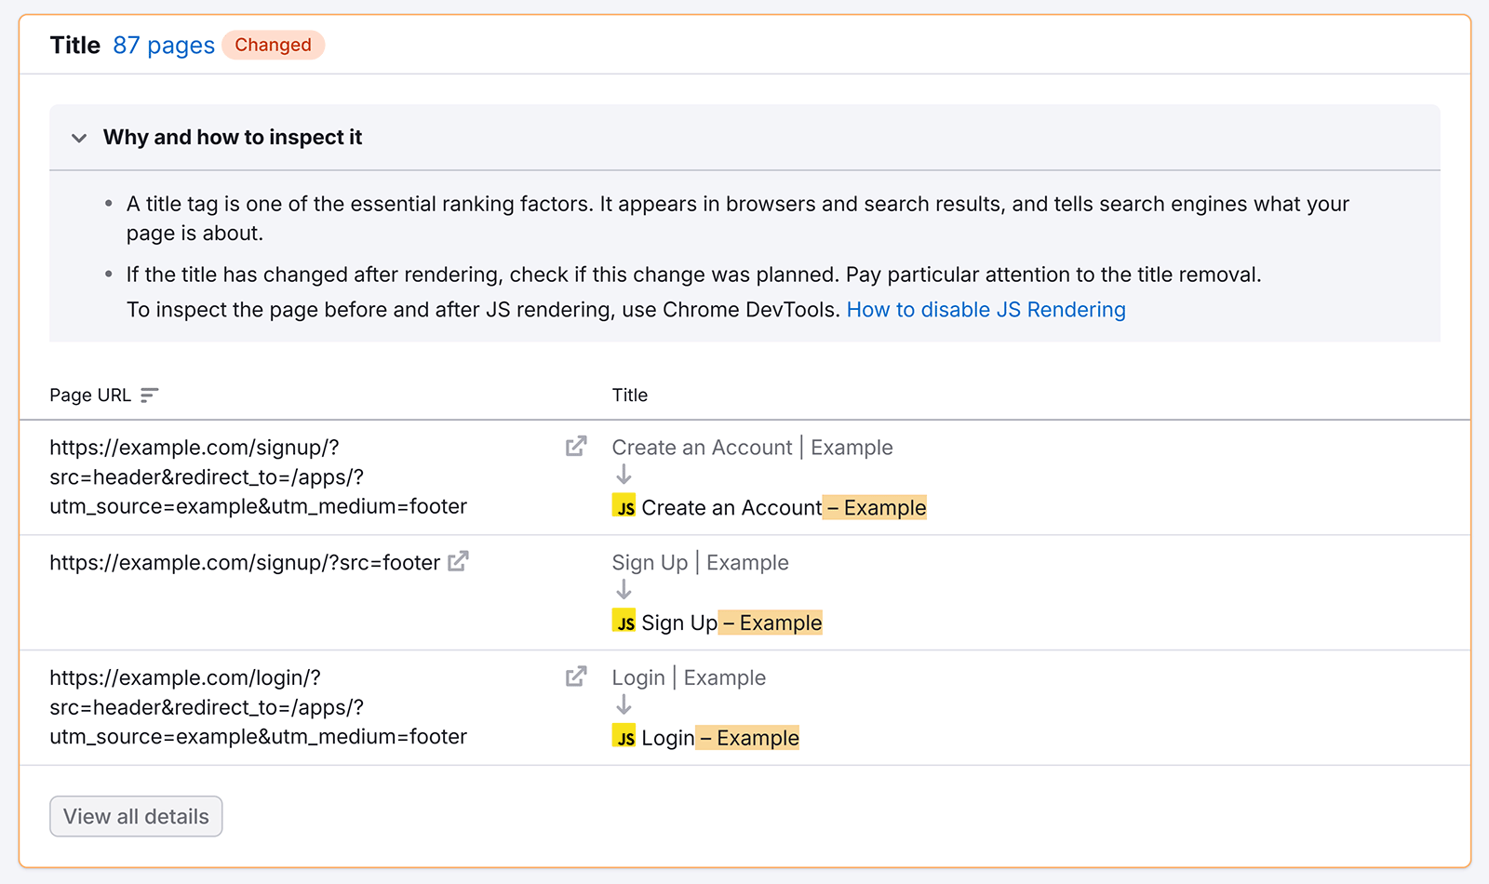Select the example.com/signup/?src=footer URL text
Image resolution: width=1489 pixels, height=884 pixels.
pos(245,563)
